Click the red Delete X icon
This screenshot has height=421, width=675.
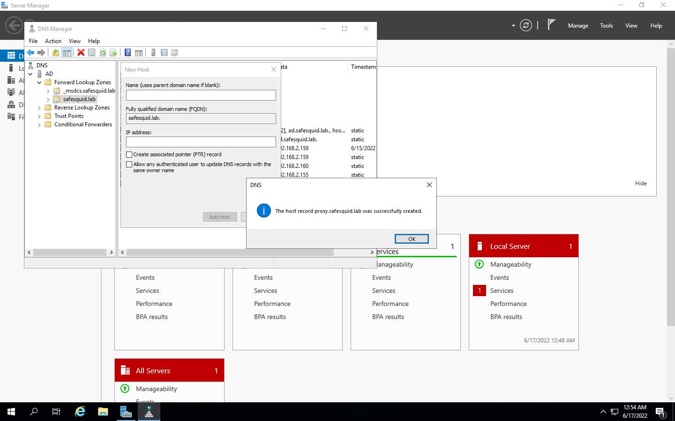pyautogui.click(x=81, y=52)
